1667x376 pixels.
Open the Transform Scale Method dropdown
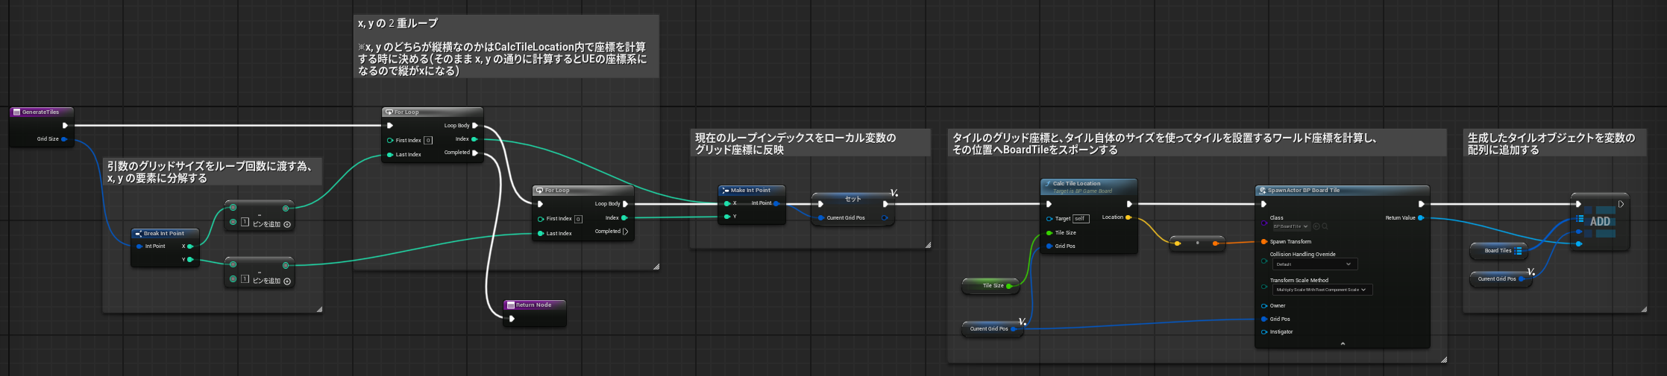pyautogui.click(x=1322, y=290)
